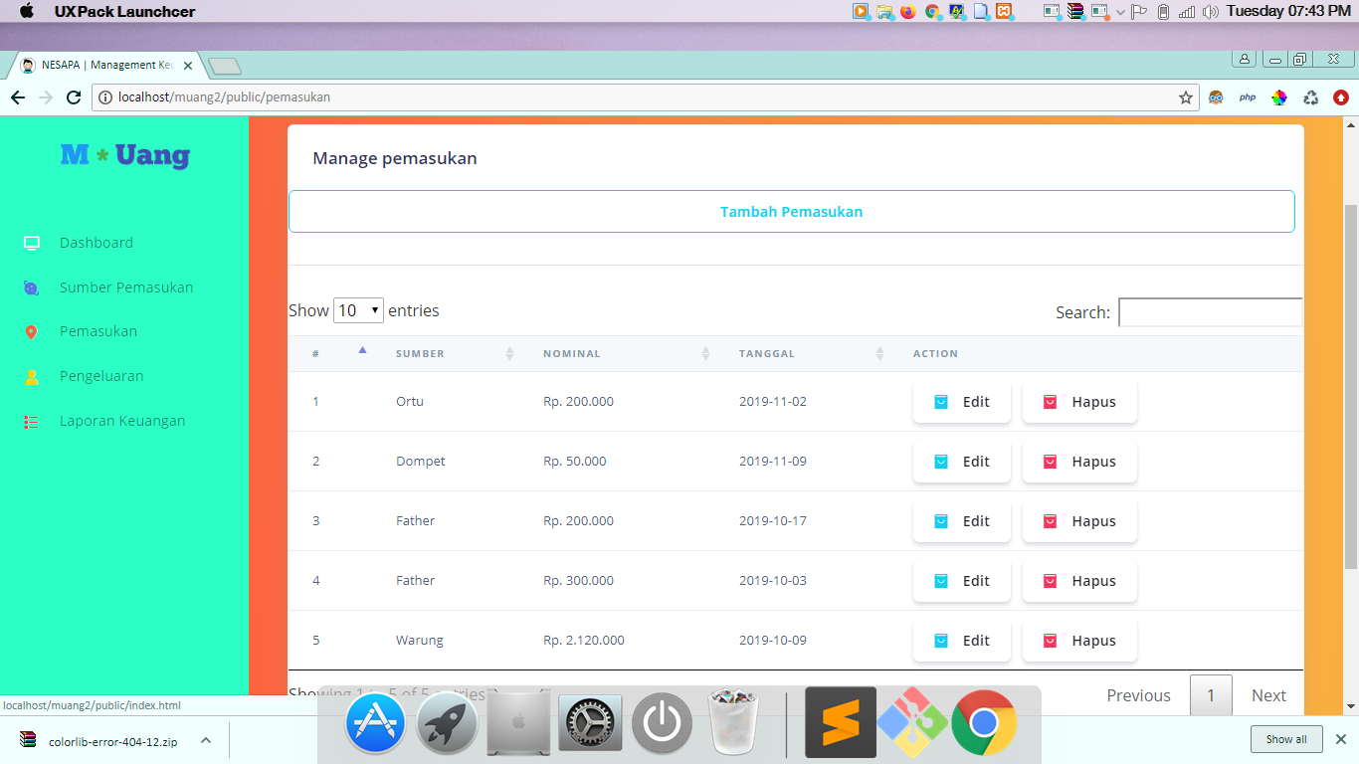Go to Previous page of table
Image resolution: width=1359 pixels, height=764 pixels.
point(1138,695)
